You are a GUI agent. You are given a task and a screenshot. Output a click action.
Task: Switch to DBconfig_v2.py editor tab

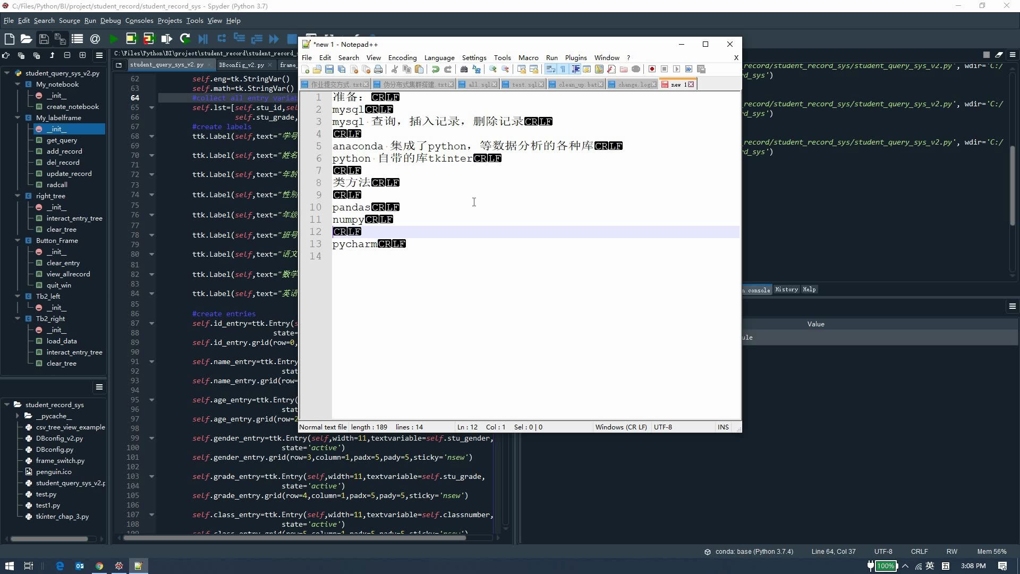tap(241, 65)
